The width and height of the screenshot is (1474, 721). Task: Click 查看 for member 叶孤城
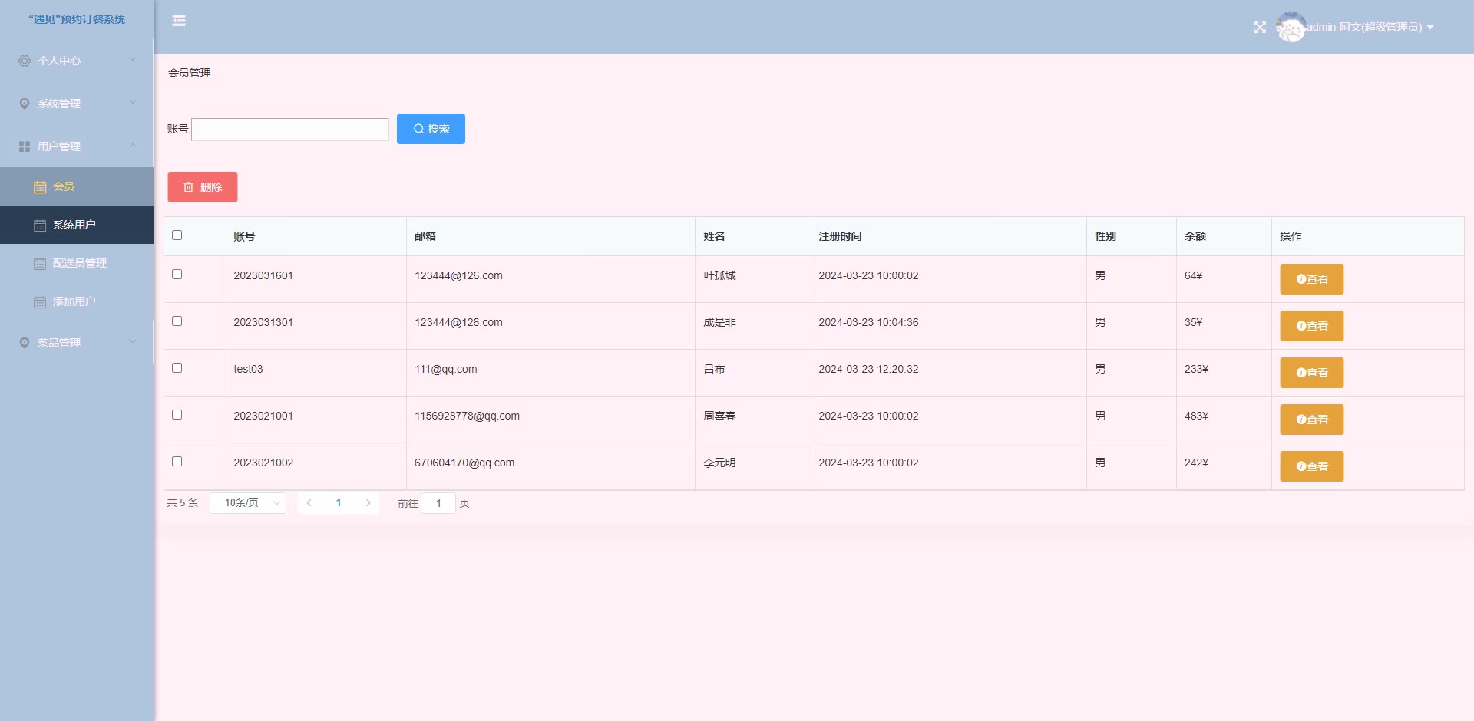[x=1312, y=279]
